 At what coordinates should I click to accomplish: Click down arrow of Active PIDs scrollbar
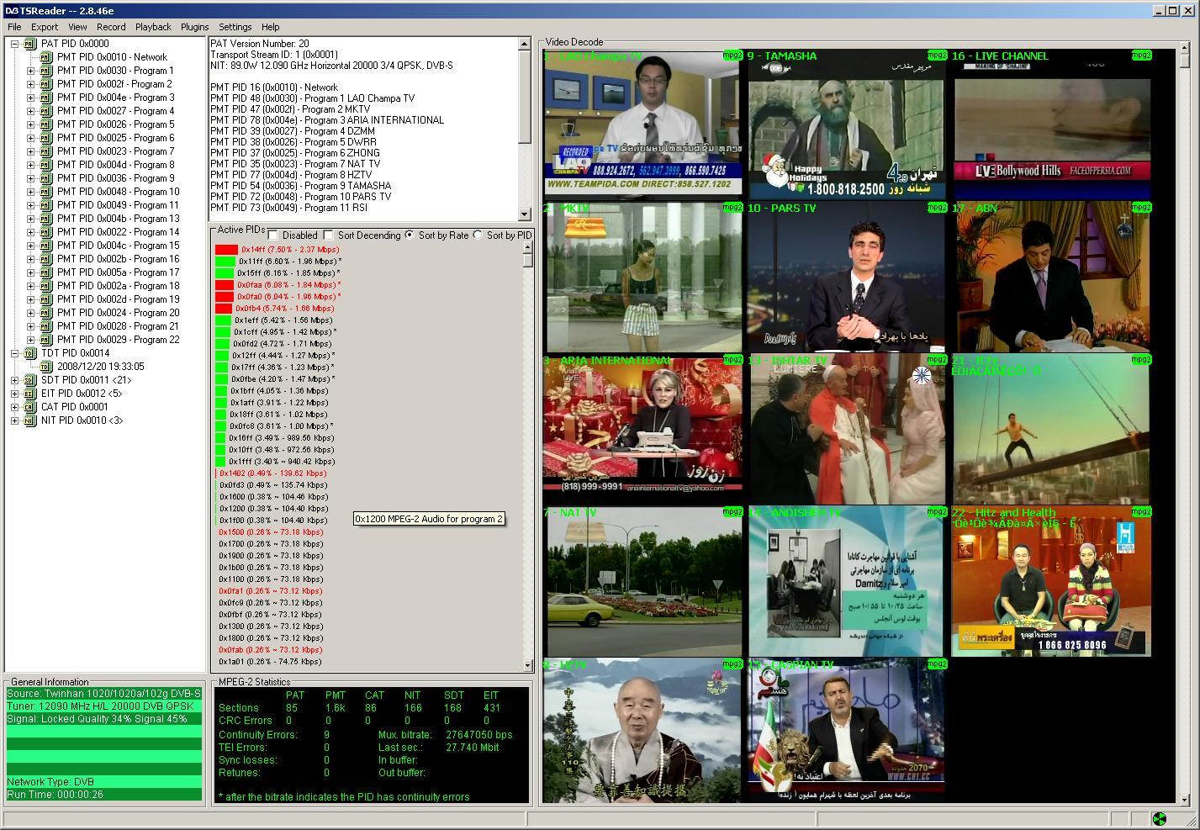pyautogui.click(x=528, y=665)
